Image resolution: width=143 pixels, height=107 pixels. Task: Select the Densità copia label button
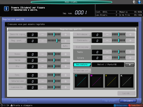[x=17, y=34]
